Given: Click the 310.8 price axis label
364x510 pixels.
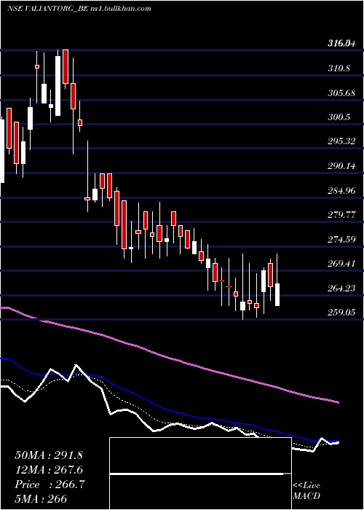Looking at the screenshot, I should tap(339, 68).
